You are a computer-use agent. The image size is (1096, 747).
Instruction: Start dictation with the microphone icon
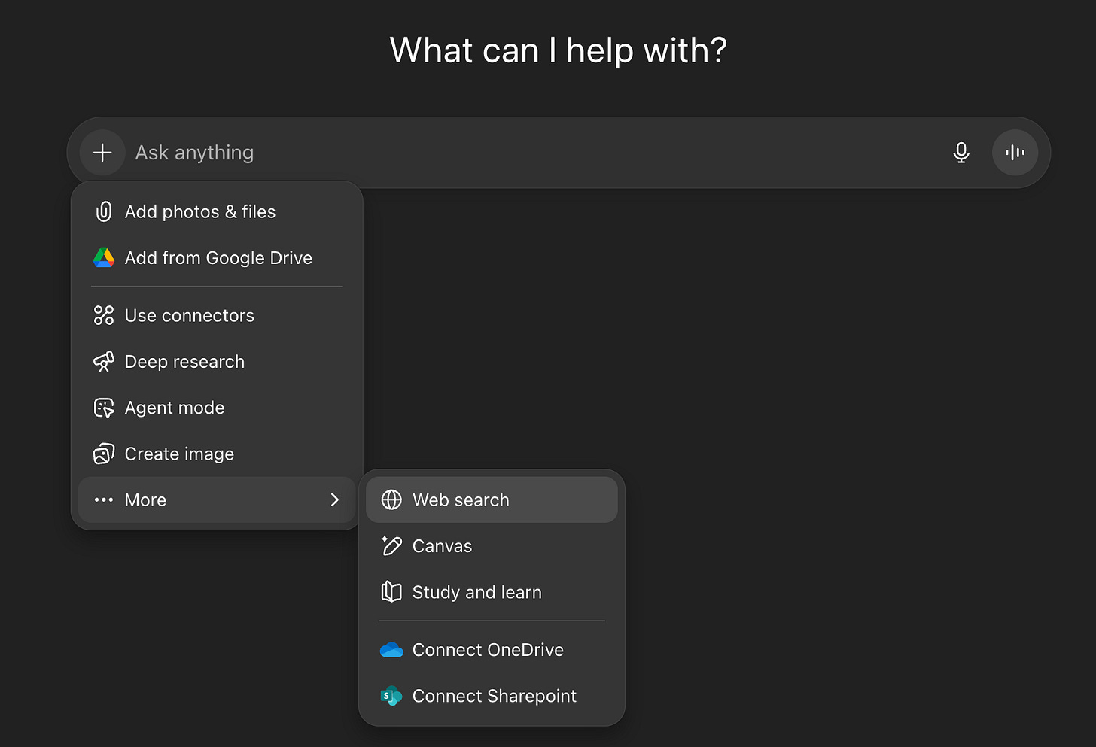(961, 153)
